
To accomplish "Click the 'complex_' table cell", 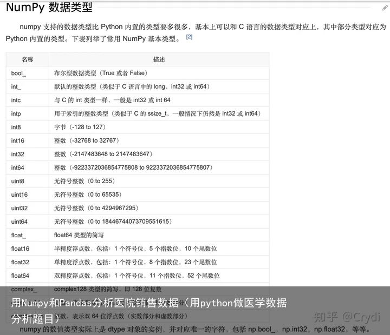I will coord(28,289).
